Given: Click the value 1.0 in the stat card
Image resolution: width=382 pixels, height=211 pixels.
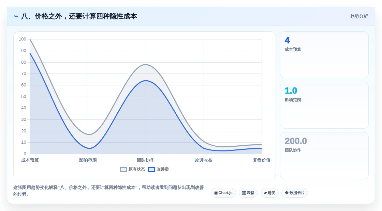Looking at the screenshot, I should [x=291, y=91].
